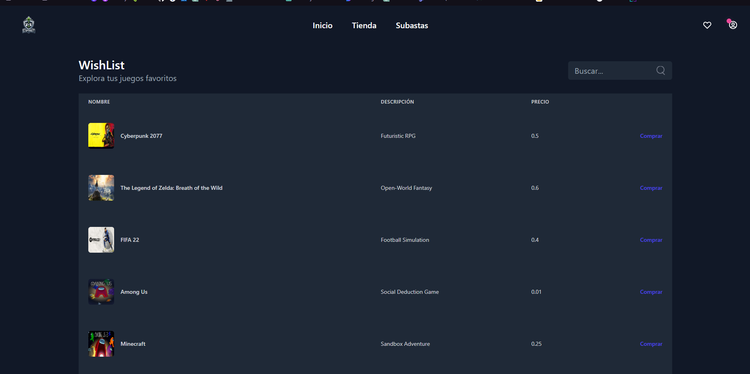This screenshot has width=750, height=374.
Task: Click the NOMBRE column header
Action: pyautogui.click(x=99, y=102)
